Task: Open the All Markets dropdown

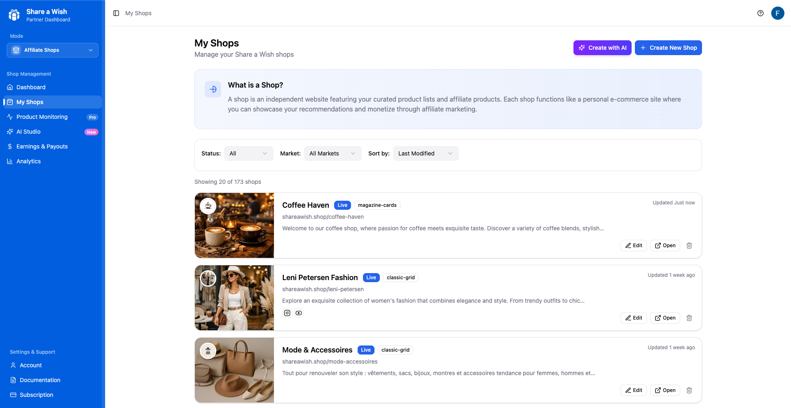Action: [x=333, y=153]
